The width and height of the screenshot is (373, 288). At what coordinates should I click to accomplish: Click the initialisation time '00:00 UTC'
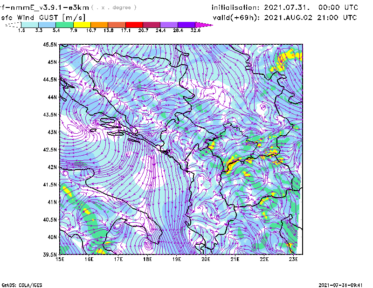coord(338,7)
